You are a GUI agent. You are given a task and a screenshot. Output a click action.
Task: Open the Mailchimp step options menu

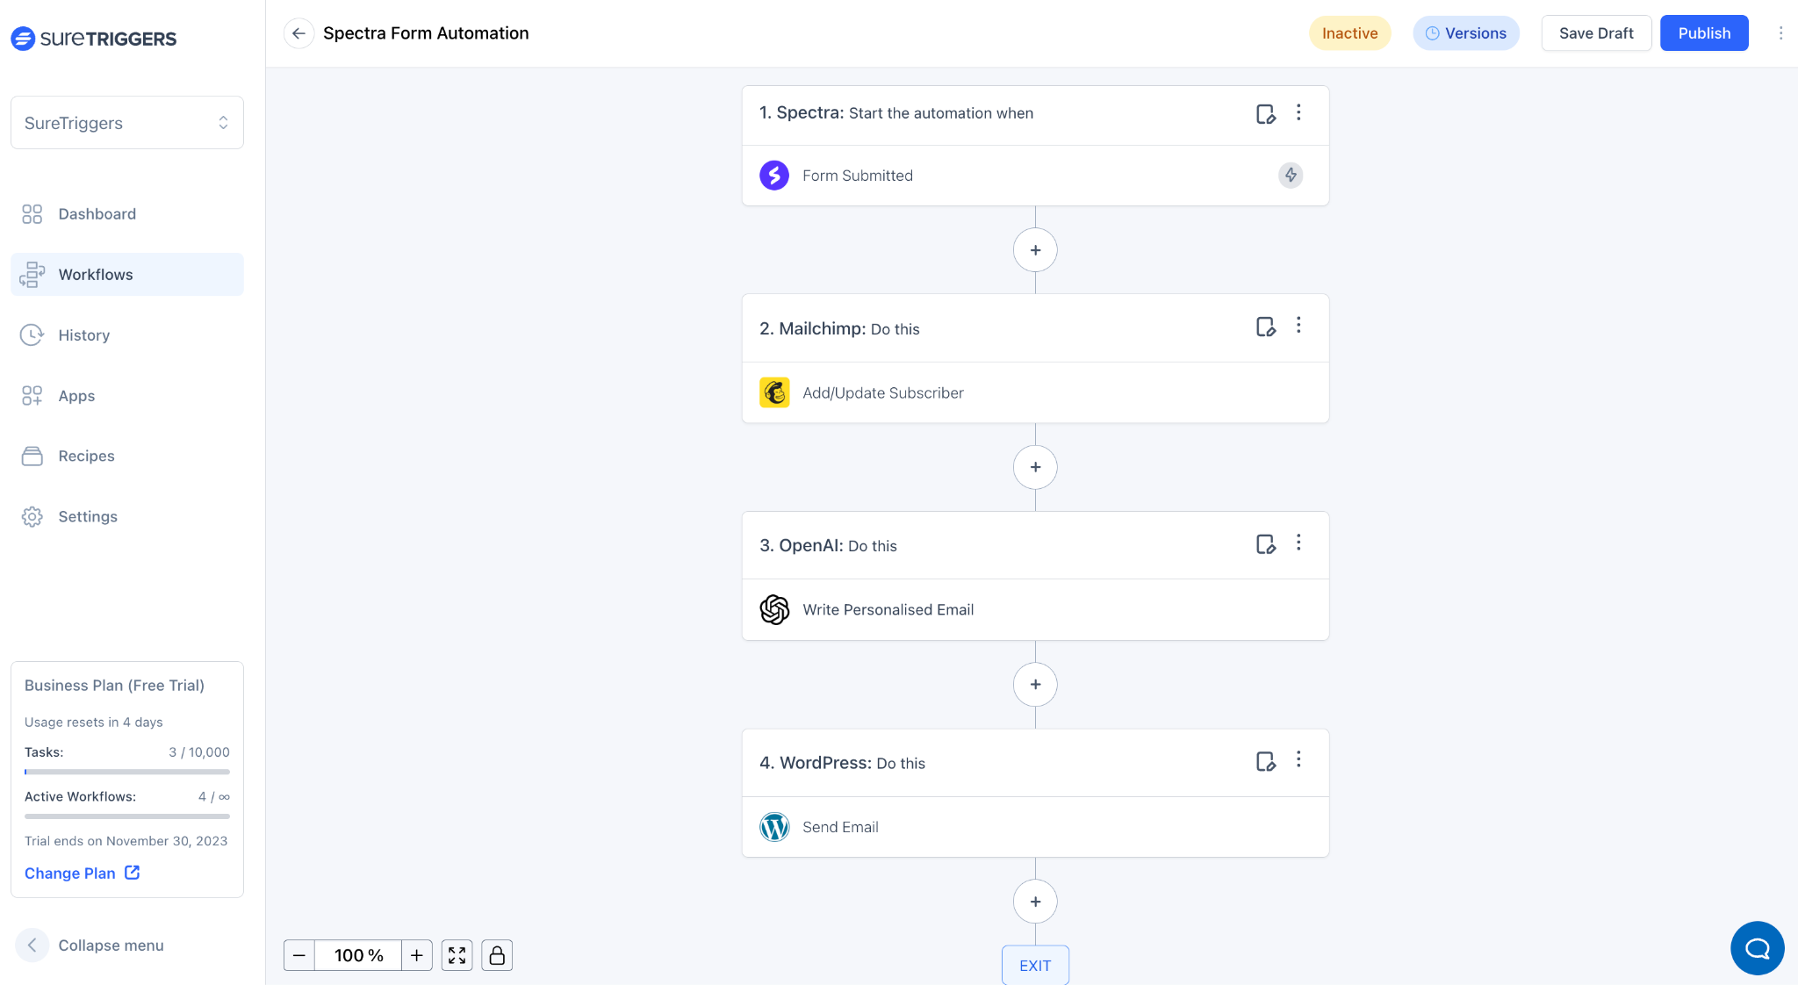click(x=1298, y=326)
